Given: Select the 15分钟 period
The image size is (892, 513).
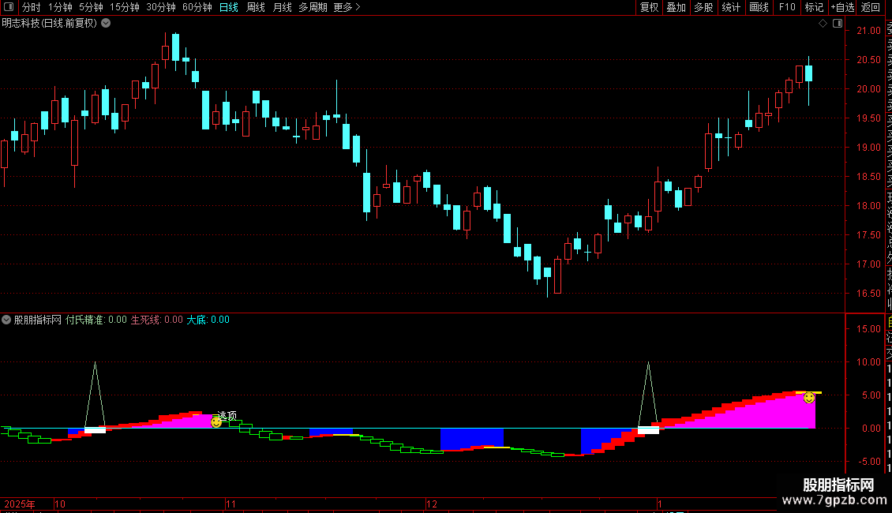Looking at the screenshot, I should point(125,7).
